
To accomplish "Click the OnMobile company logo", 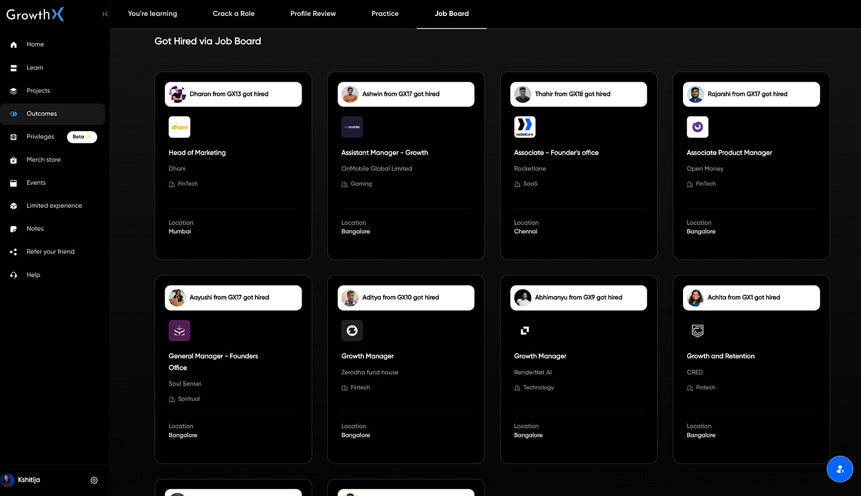I will (x=352, y=127).
